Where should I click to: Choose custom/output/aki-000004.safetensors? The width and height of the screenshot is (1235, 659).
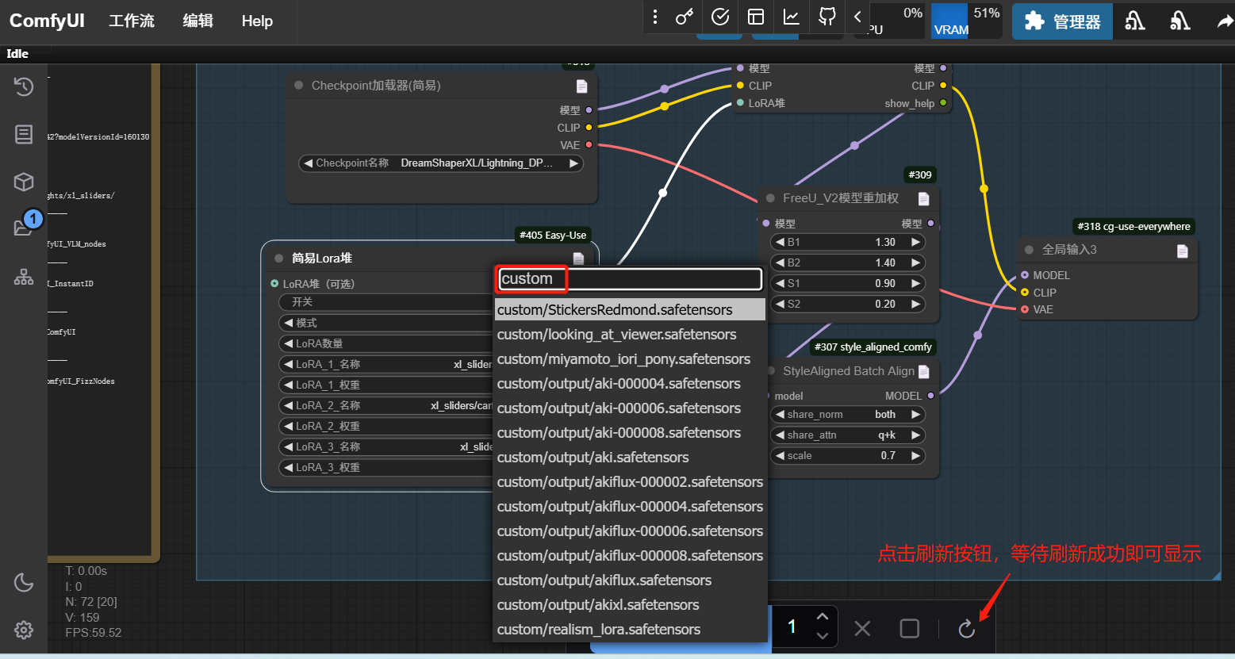630,383
